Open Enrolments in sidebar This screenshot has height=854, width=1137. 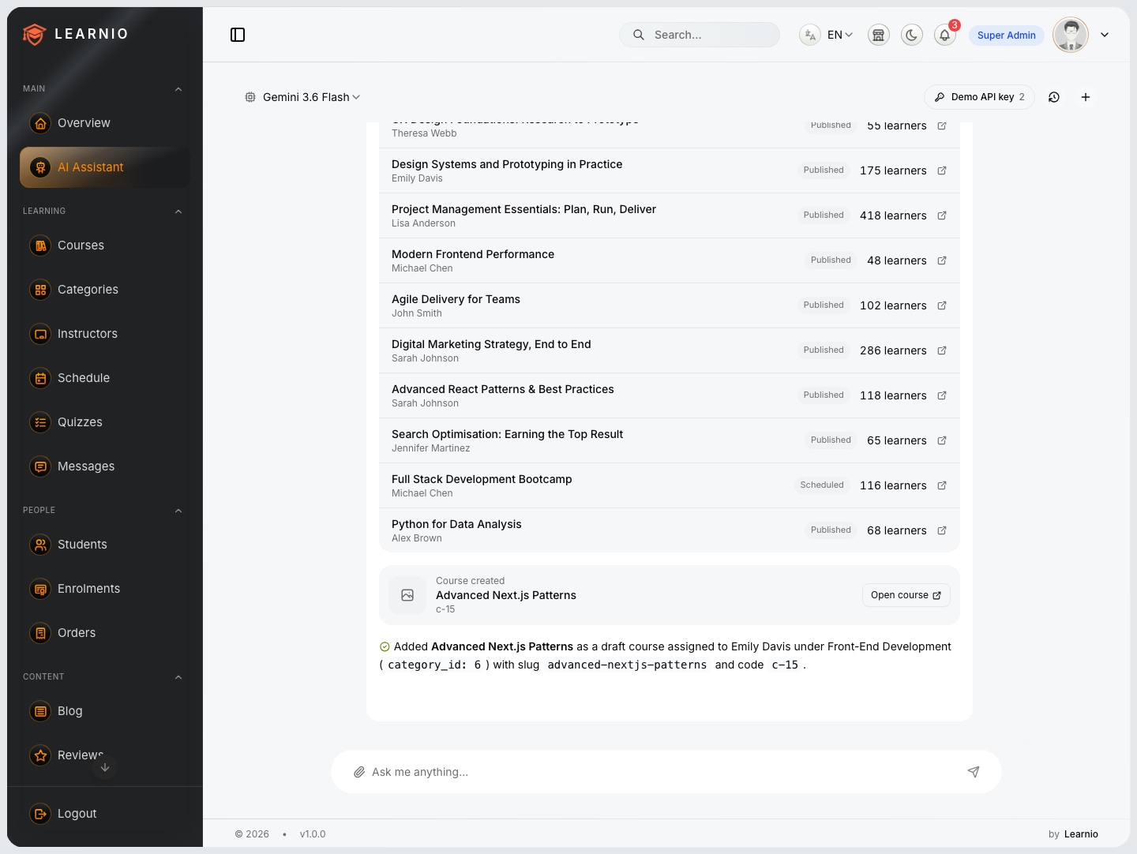coord(105,589)
